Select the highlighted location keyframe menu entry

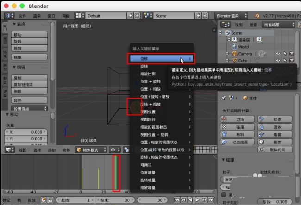(x=161, y=58)
